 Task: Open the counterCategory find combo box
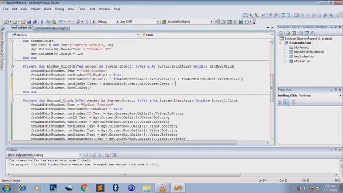point(211,21)
